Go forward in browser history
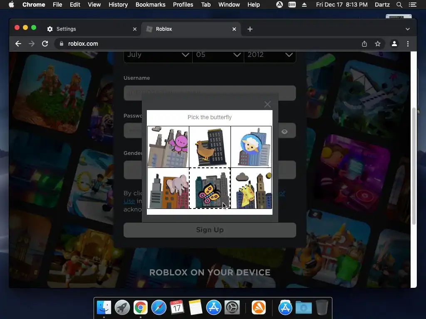Image resolution: width=426 pixels, height=319 pixels. coord(32,44)
